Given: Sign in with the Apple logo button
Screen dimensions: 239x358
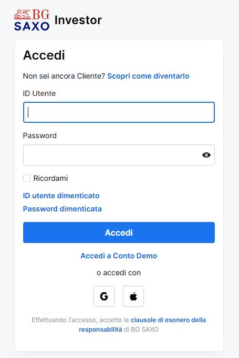Looking at the screenshot, I should pos(133,296).
